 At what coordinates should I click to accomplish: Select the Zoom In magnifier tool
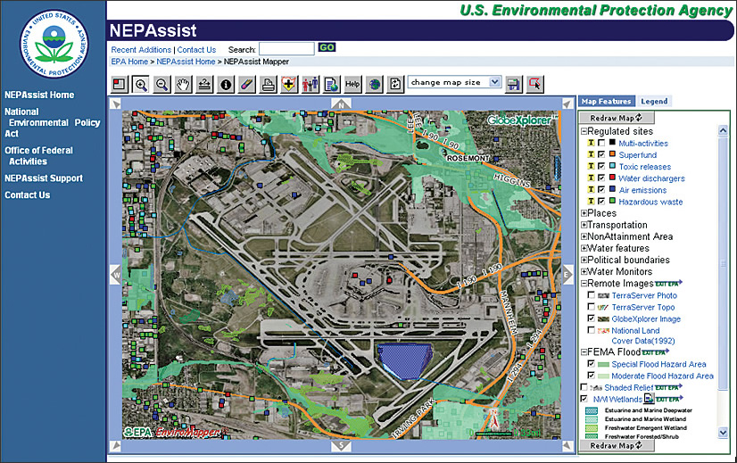(141, 85)
